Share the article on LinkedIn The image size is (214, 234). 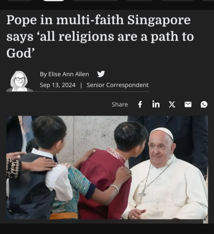(x=156, y=104)
